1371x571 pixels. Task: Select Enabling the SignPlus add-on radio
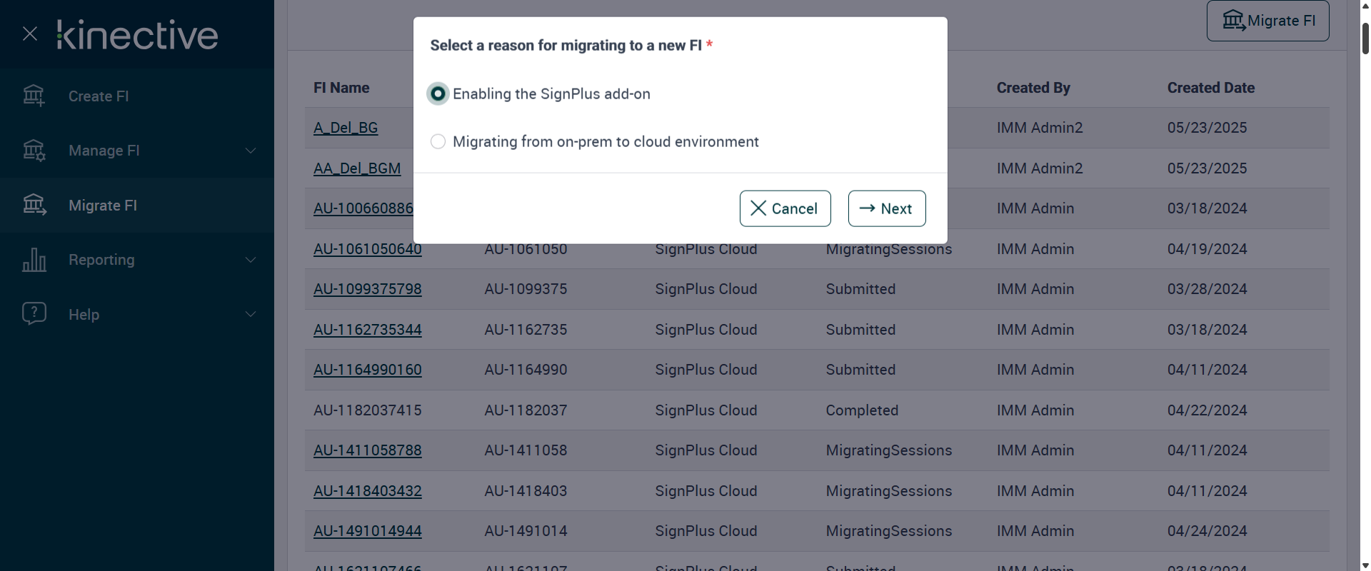point(438,94)
